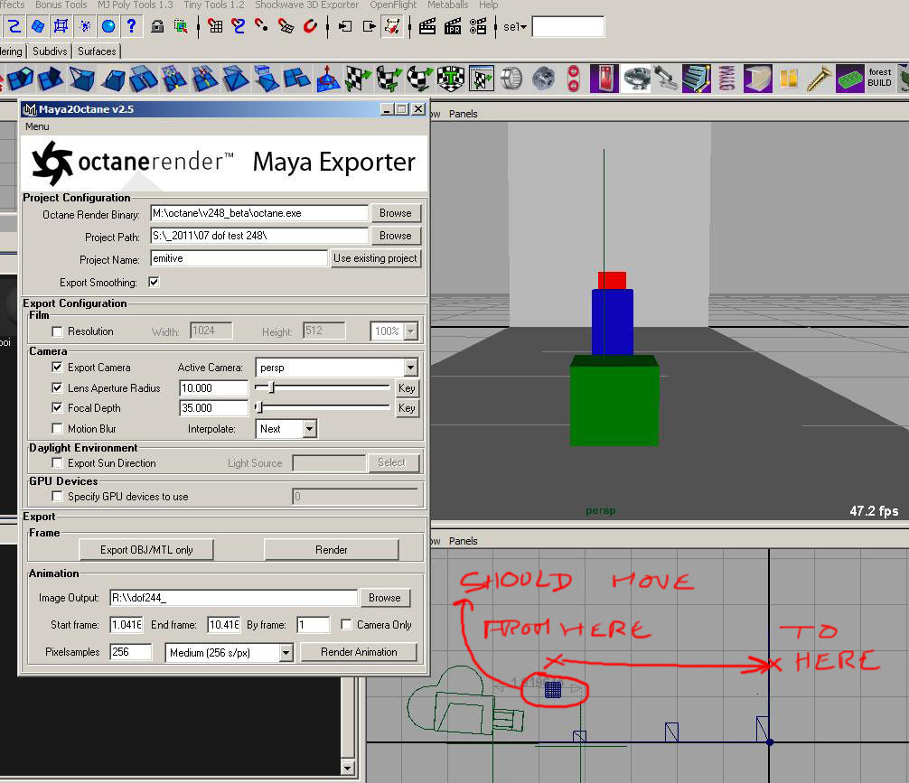Screen dimensions: 909x783
Task: Click the staircase builder shelf icon
Action: pyautogui.click(x=697, y=79)
